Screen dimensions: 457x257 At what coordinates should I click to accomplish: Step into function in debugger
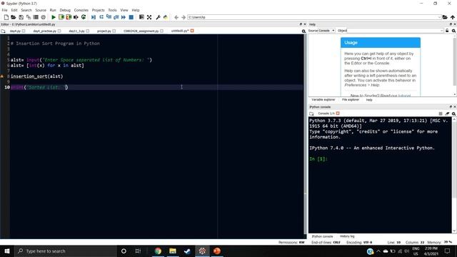coord(109,17)
